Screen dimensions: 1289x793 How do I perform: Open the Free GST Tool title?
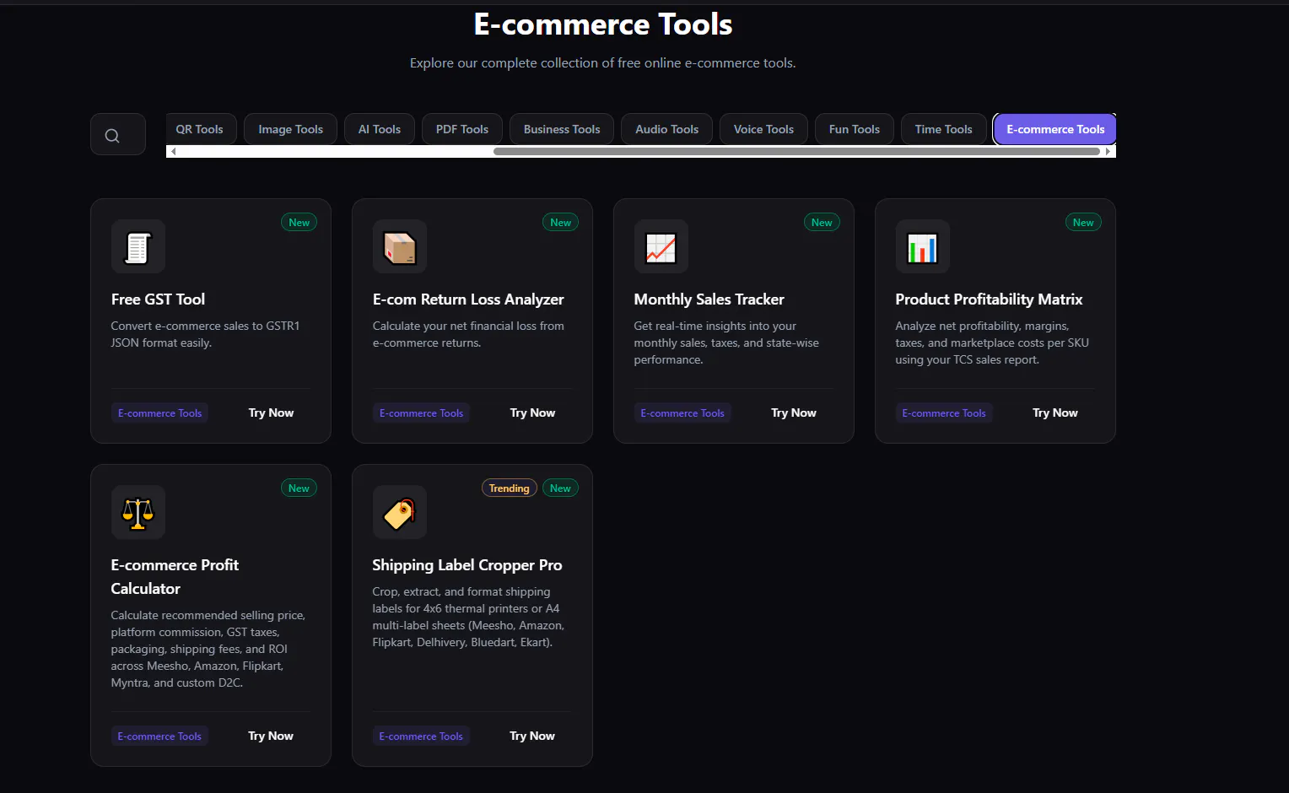pyautogui.click(x=158, y=299)
